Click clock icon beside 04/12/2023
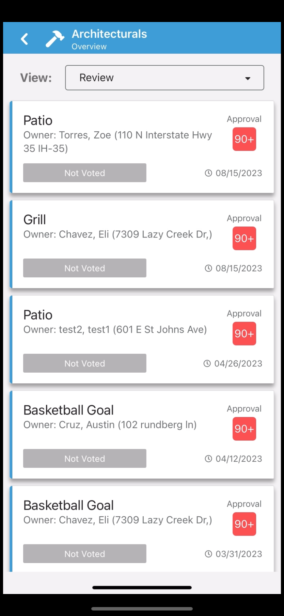 pyautogui.click(x=208, y=459)
